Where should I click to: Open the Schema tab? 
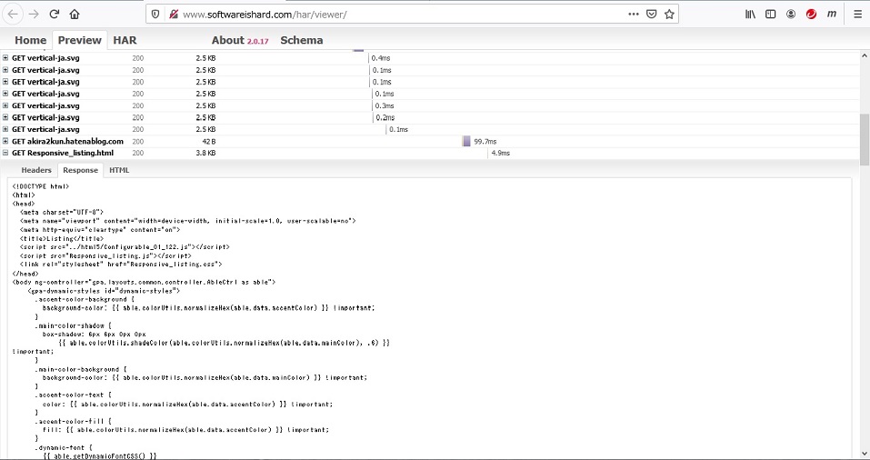tap(301, 40)
